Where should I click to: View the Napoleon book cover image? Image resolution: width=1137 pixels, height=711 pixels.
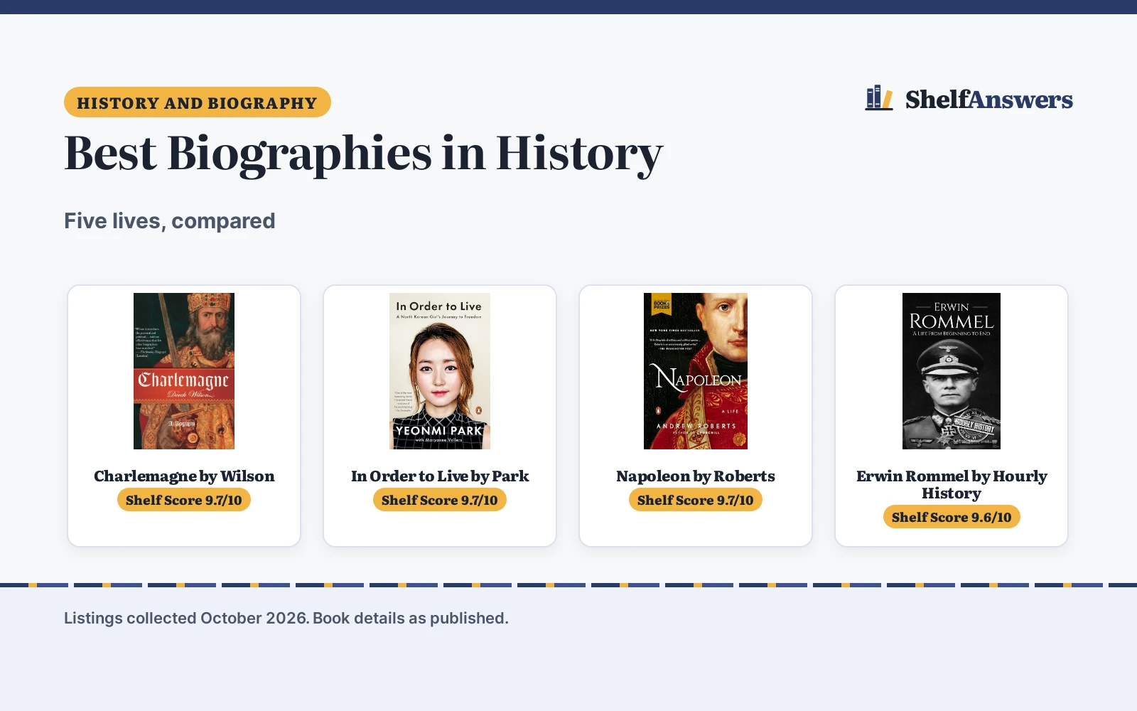tap(696, 371)
